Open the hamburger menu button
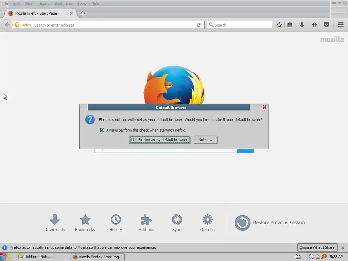 pyautogui.click(x=341, y=24)
